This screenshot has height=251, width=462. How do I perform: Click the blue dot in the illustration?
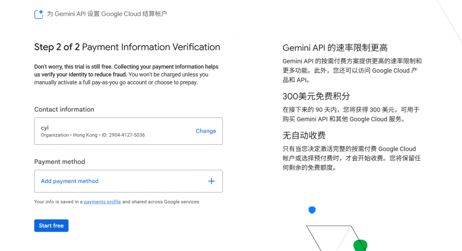tap(312, 210)
